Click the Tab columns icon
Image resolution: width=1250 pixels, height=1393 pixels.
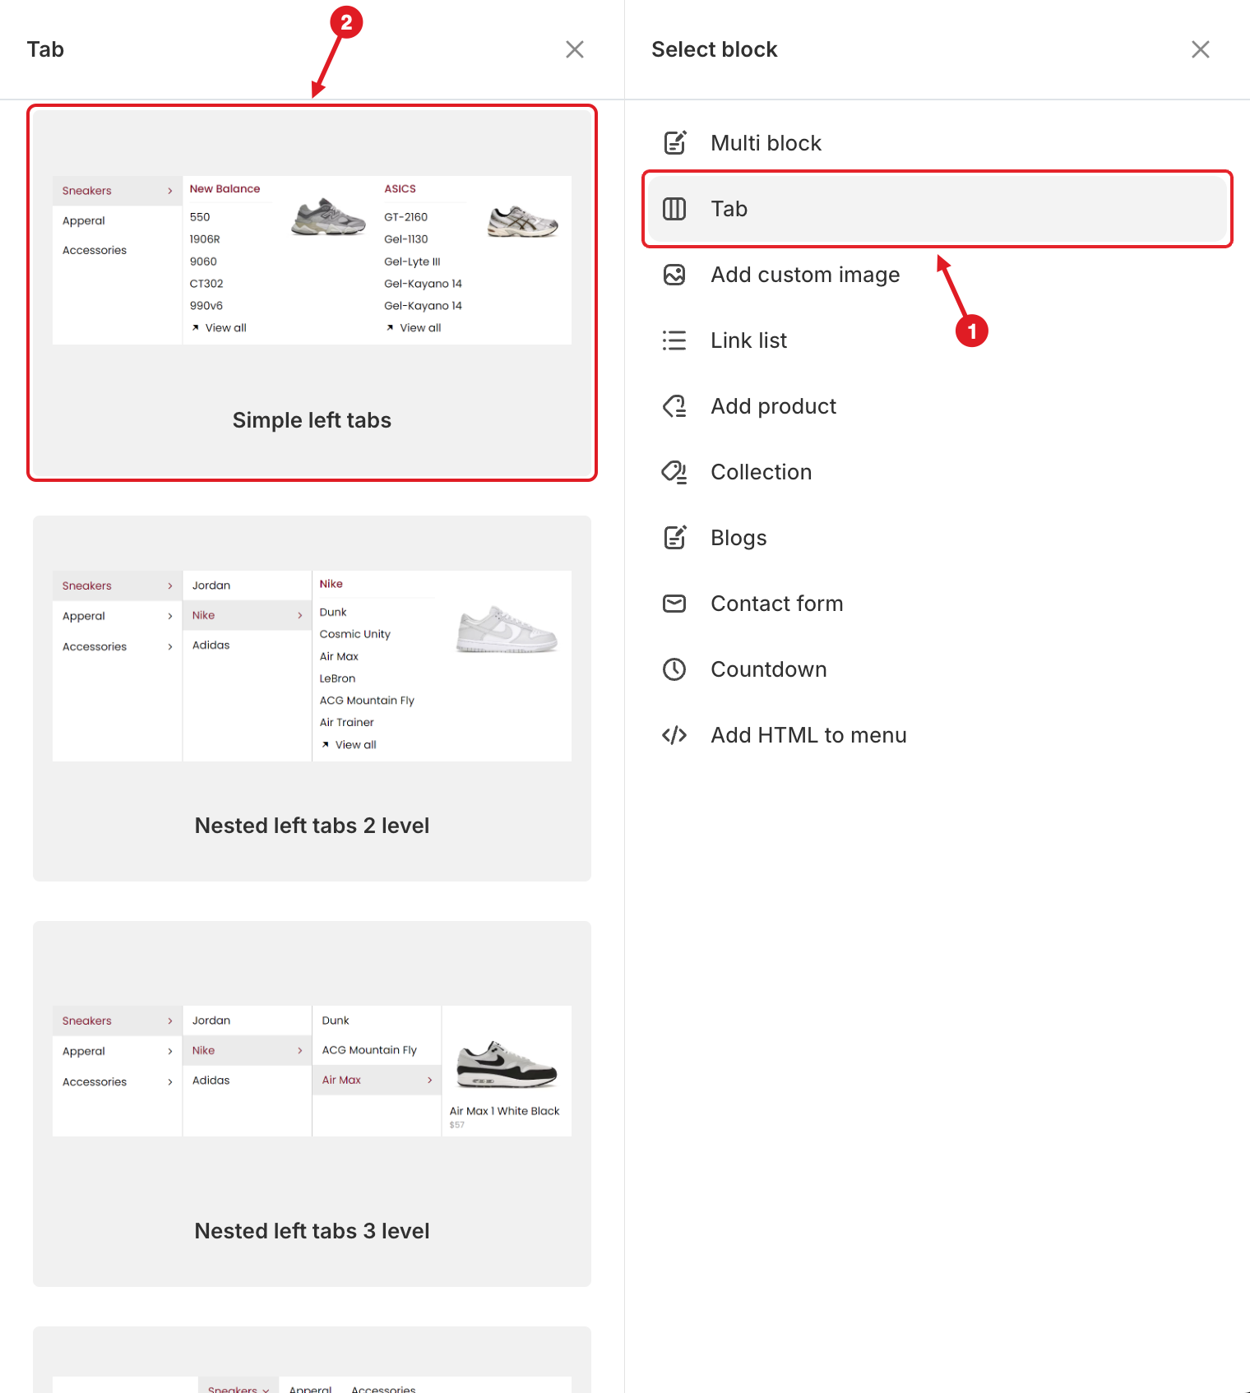coord(674,209)
